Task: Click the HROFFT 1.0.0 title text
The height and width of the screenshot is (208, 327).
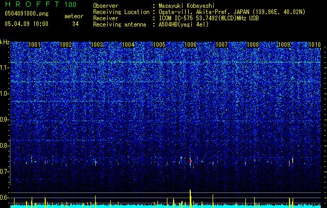Action: coord(41,4)
